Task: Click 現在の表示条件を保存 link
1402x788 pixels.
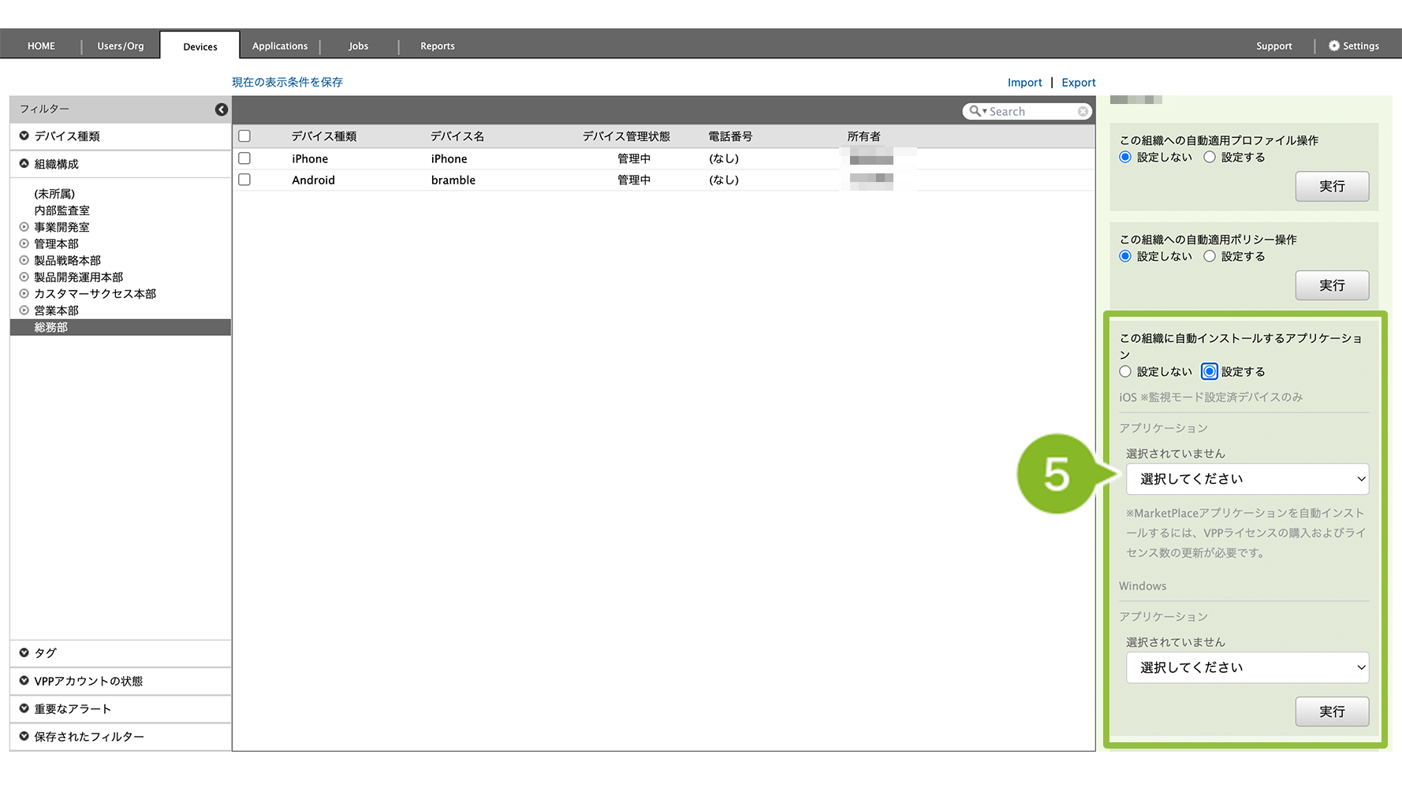Action: tap(287, 82)
